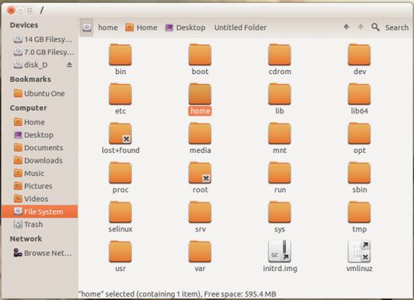Go to Desktop in sidebar
This screenshot has width=414, height=300.
pyautogui.click(x=34, y=135)
